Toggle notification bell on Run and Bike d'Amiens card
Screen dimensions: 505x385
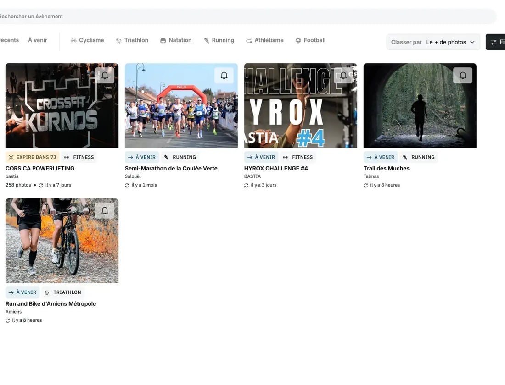pos(105,211)
